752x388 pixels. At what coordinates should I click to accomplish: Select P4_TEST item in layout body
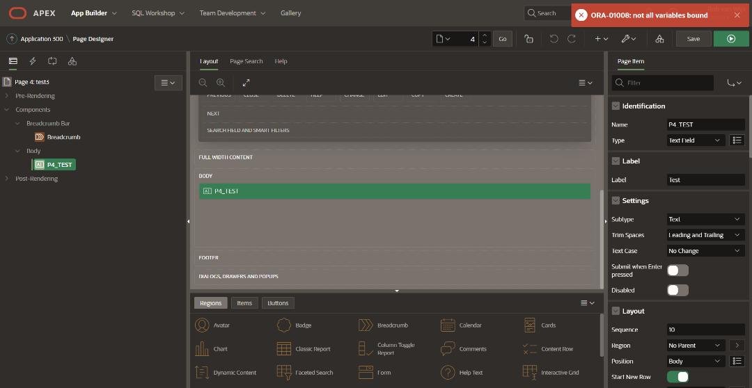pos(394,191)
